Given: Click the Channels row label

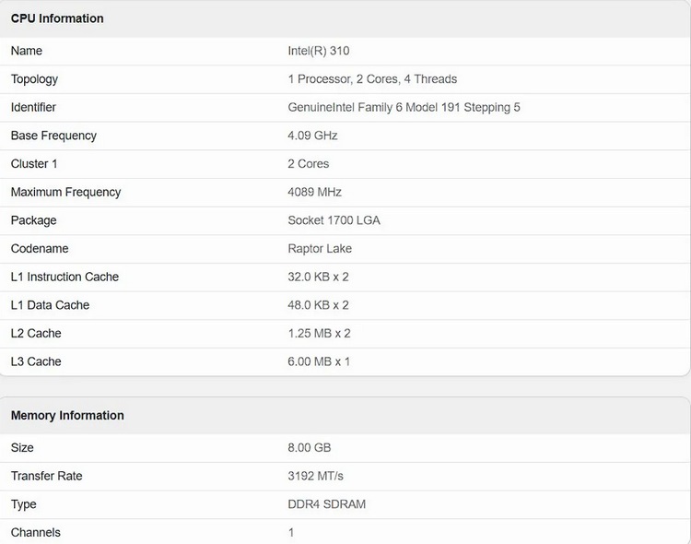Looking at the screenshot, I should [35, 532].
